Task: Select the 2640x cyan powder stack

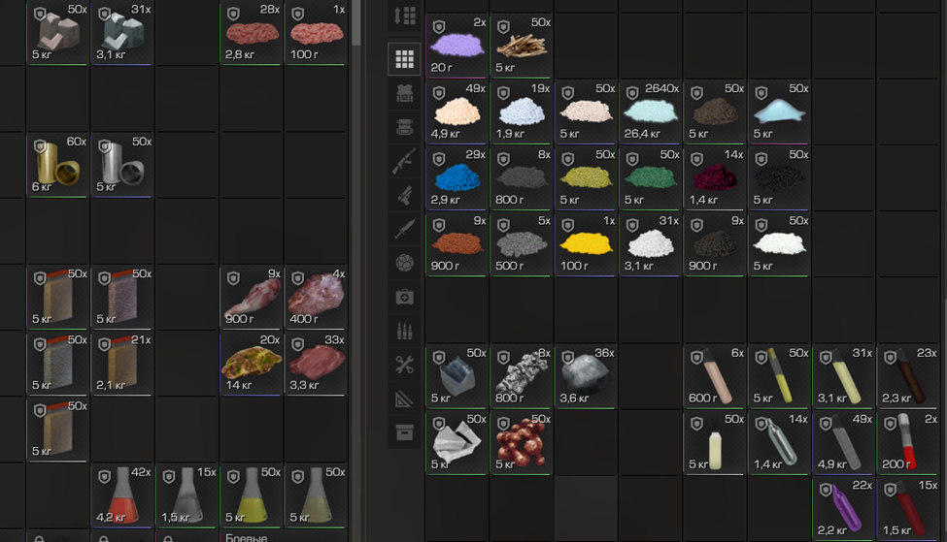Action: pos(651,112)
